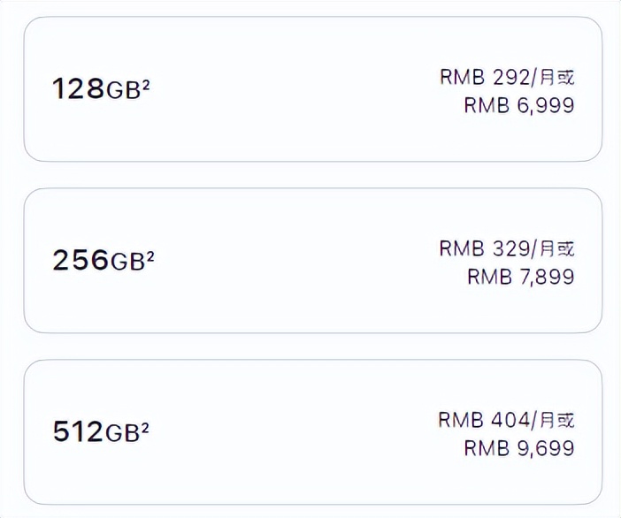Click the 或 character after 404/月
The image size is (621, 518).
click(566, 420)
